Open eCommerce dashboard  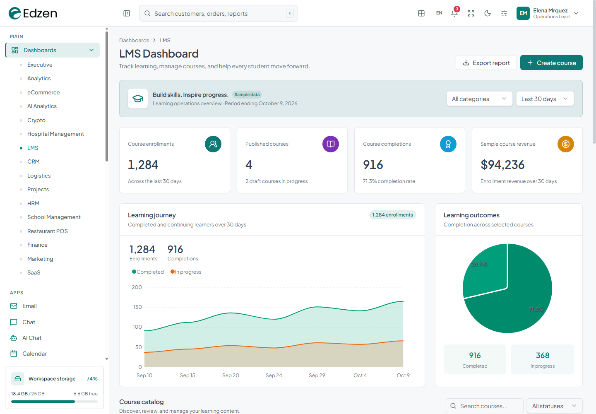pos(43,92)
